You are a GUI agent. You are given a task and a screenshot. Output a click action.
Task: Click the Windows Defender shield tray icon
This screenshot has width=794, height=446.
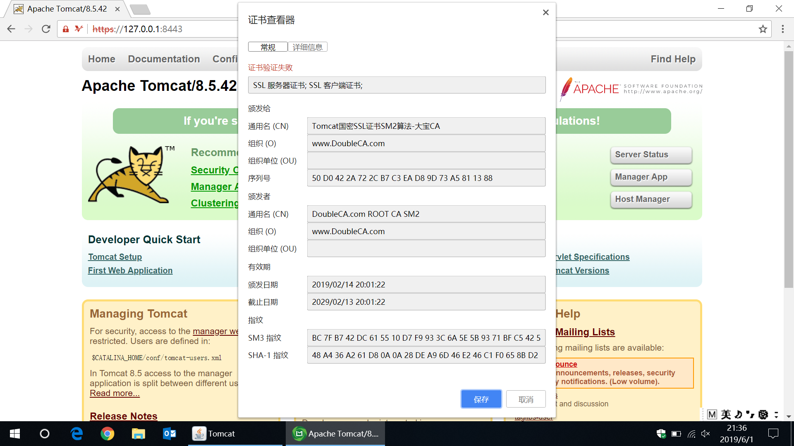point(661,434)
